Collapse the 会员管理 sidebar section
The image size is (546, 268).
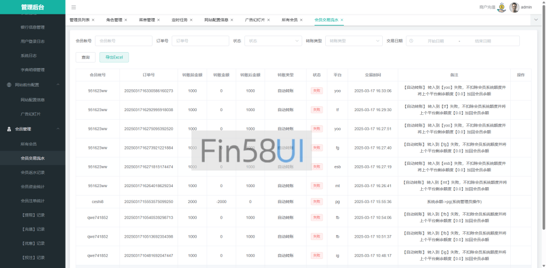tap(57, 129)
